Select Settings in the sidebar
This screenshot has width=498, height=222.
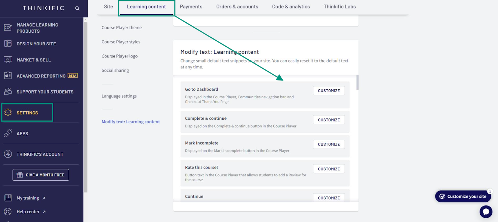click(x=27, y=113)
